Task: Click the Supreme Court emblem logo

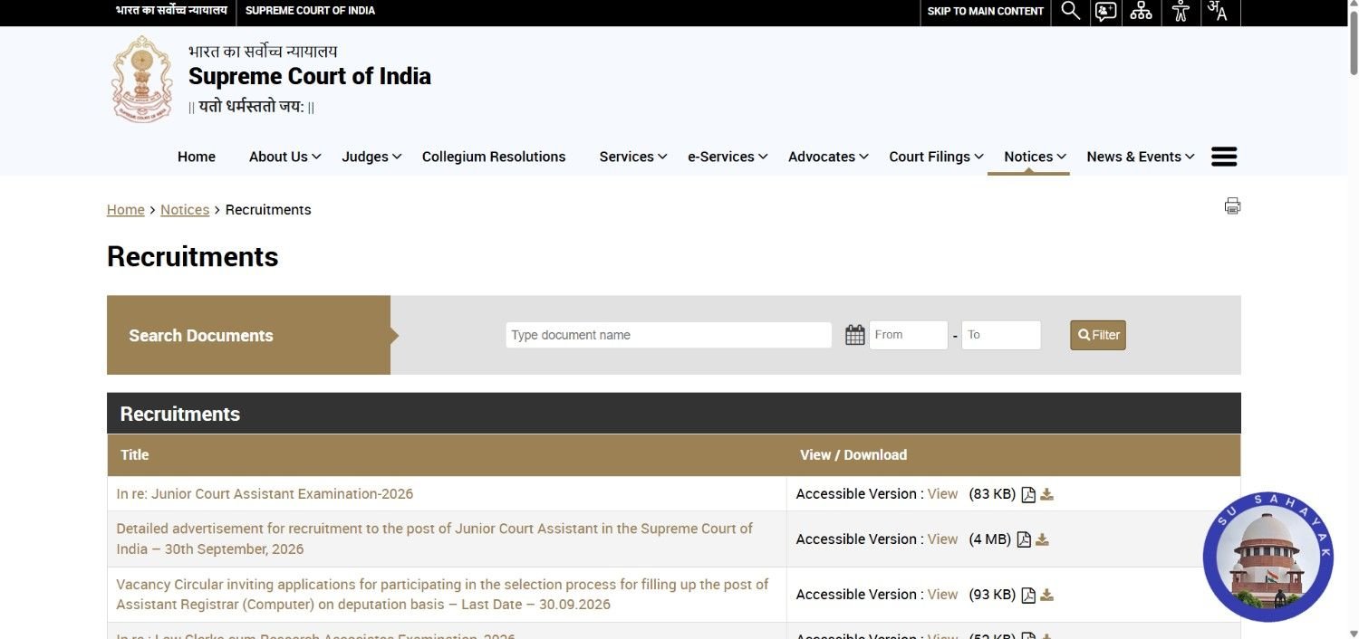Action: (141, 79)
